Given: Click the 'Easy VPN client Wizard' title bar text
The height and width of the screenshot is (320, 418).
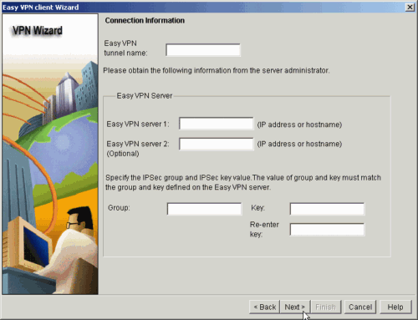Looking at the screenshot, I should pyautogui.click(x=41, y=8).
